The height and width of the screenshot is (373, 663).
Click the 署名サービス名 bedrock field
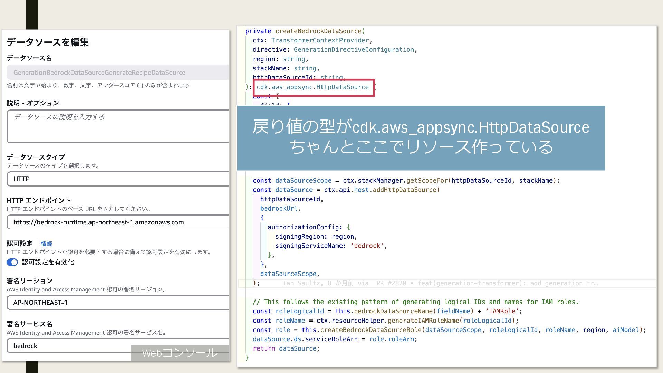click(69, 346)
